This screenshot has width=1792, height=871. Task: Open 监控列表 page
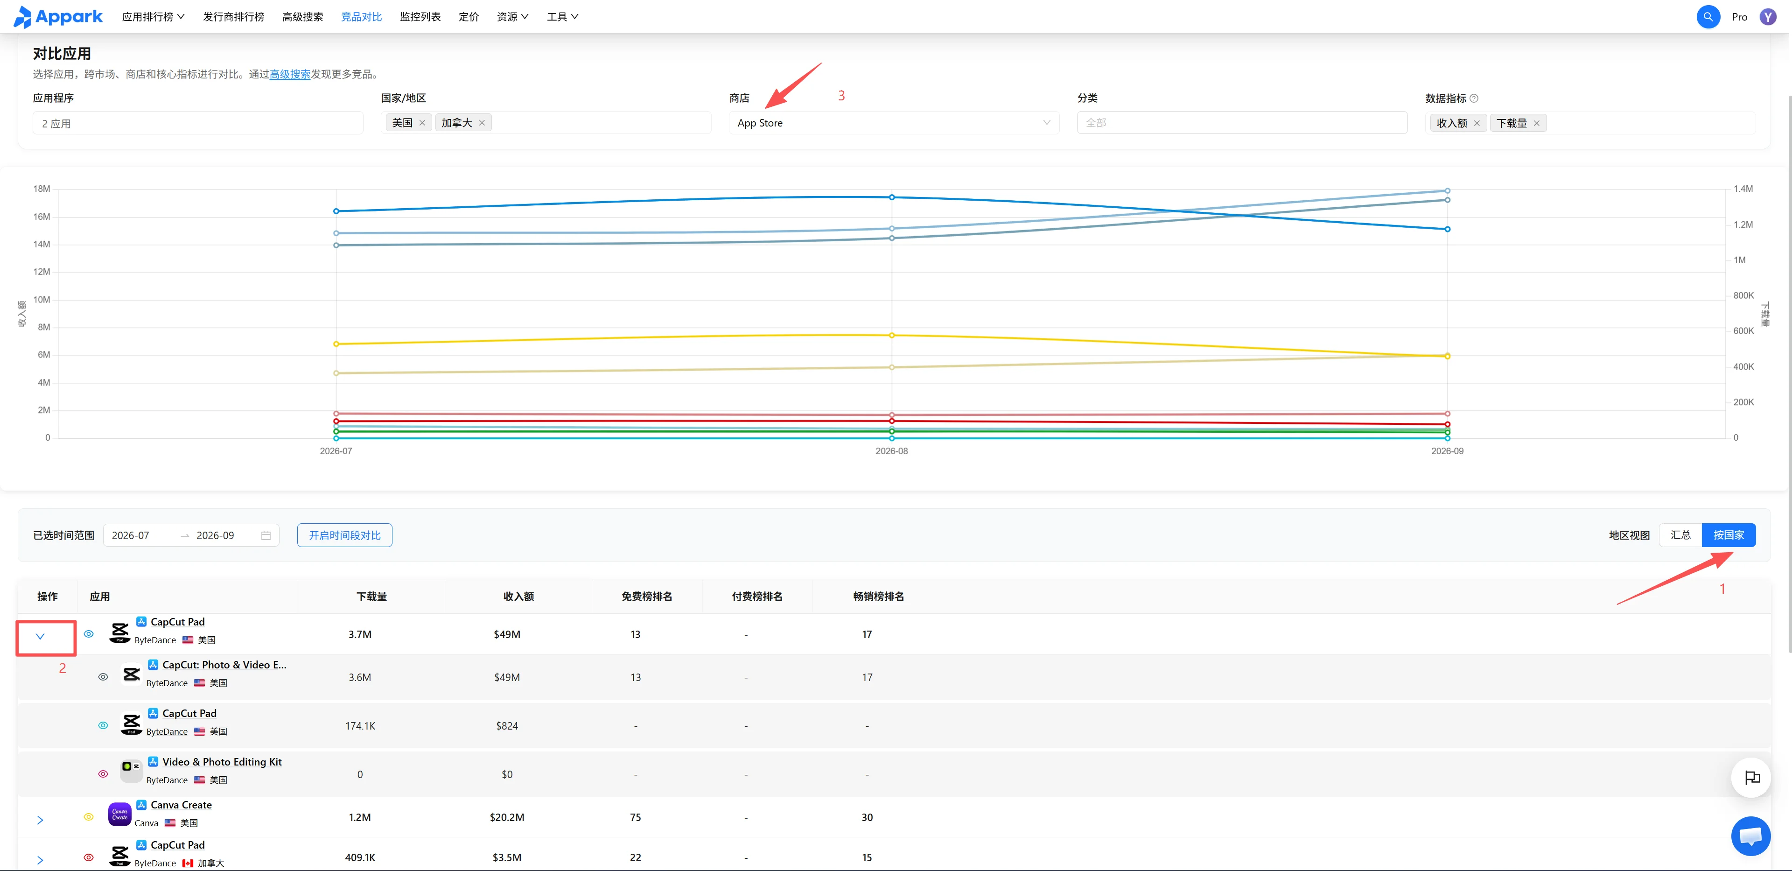pos(420,17)
